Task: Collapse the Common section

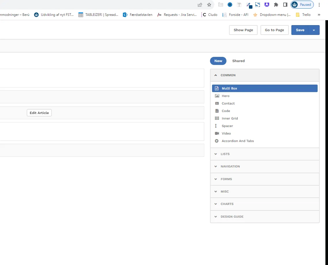Action: 216,75
